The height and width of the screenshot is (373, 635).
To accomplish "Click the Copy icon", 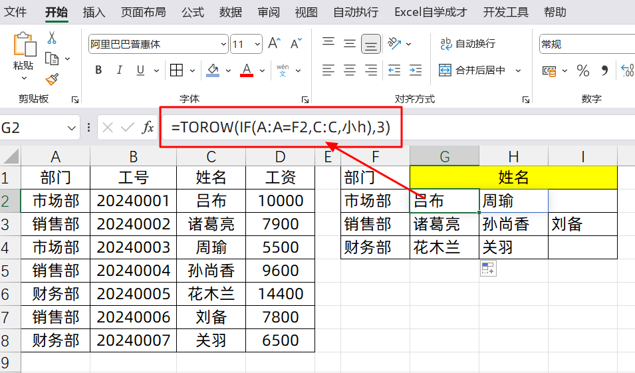I will pyautogui.click(x=51, y=59).
